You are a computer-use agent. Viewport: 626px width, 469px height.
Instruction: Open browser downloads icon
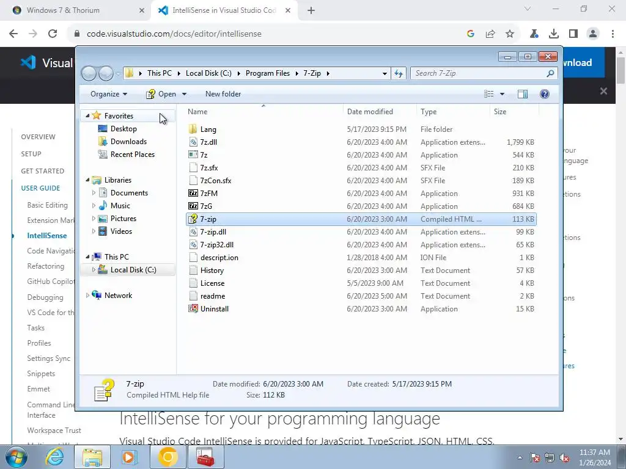(554, 34)
